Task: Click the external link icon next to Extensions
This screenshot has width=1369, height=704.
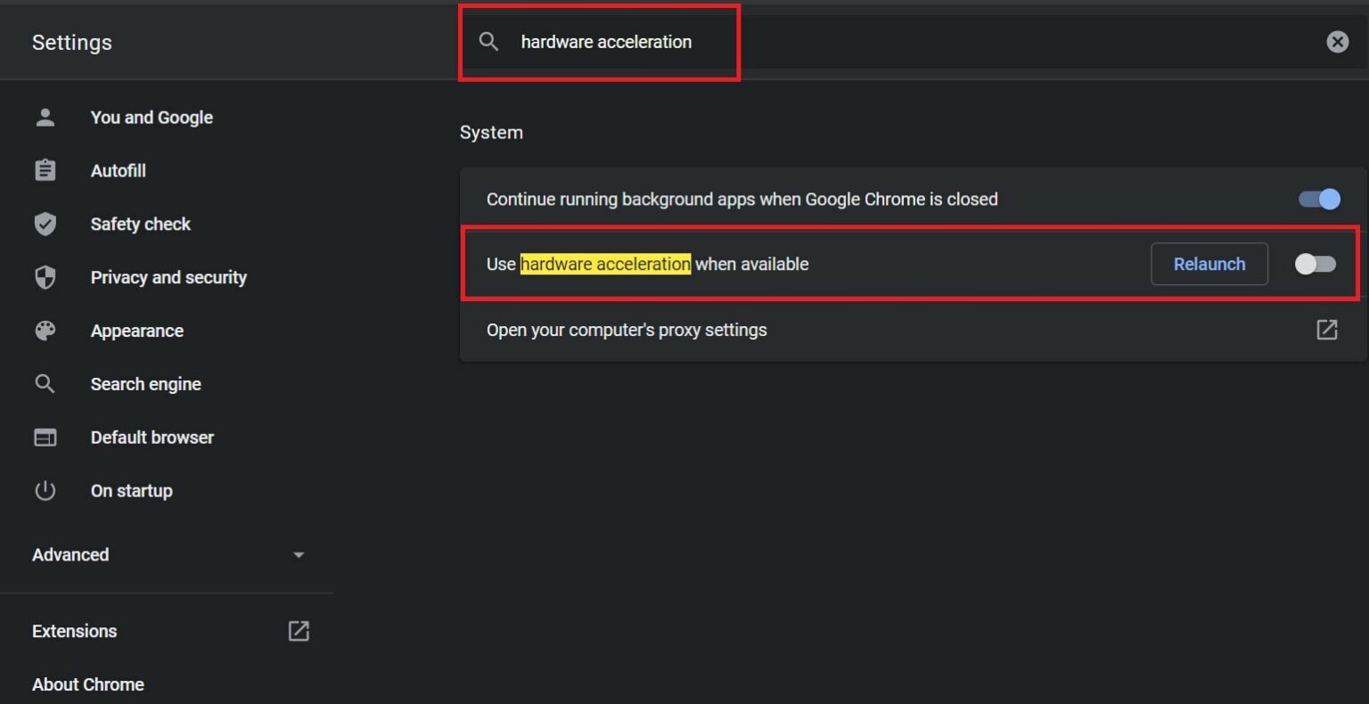Action: [x=299, y=631]
